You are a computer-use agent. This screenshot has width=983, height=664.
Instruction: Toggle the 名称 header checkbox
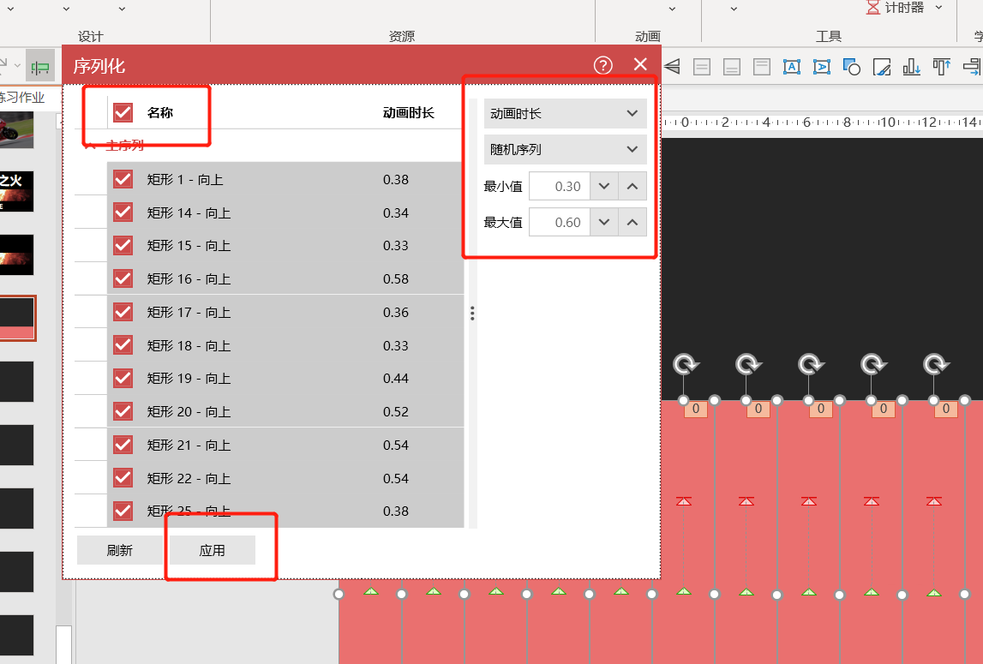(123, 111)
